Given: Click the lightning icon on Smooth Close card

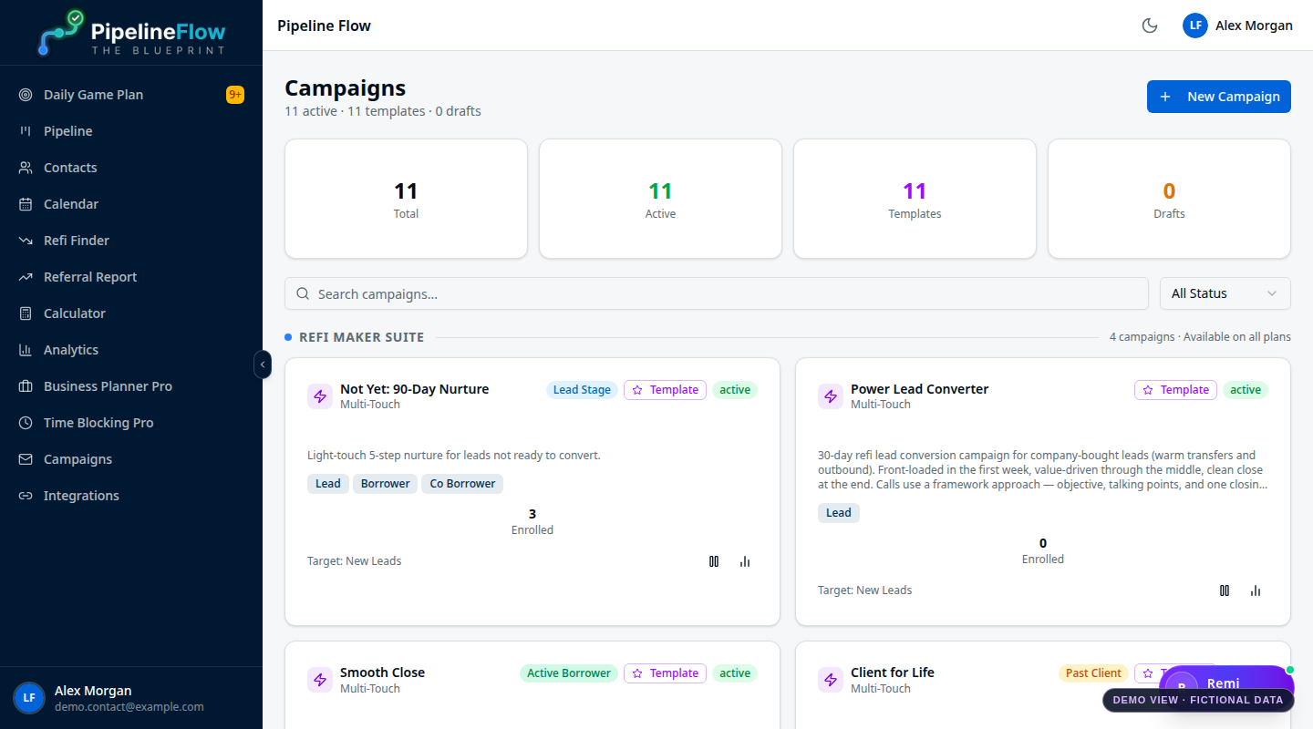Looking at the screenshot, I should click(320, 680).
